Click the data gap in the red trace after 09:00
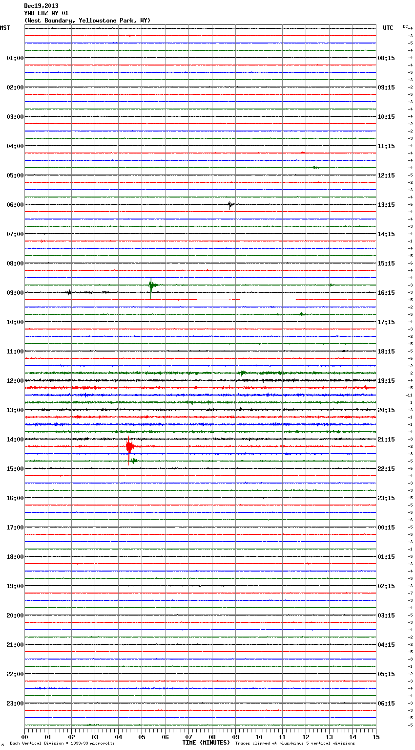Screen dimensions: 415x750 click(268, 300)
